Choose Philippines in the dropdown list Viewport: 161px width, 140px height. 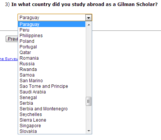tap(52, 36)
